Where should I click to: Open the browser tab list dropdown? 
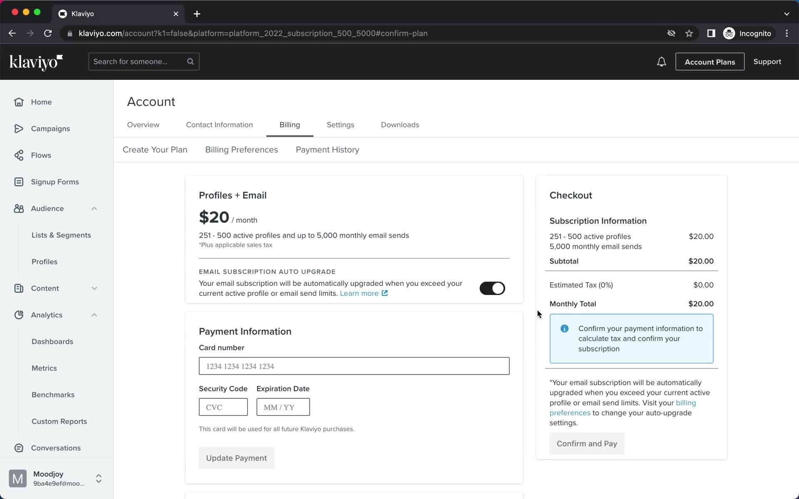coord(787,14)
